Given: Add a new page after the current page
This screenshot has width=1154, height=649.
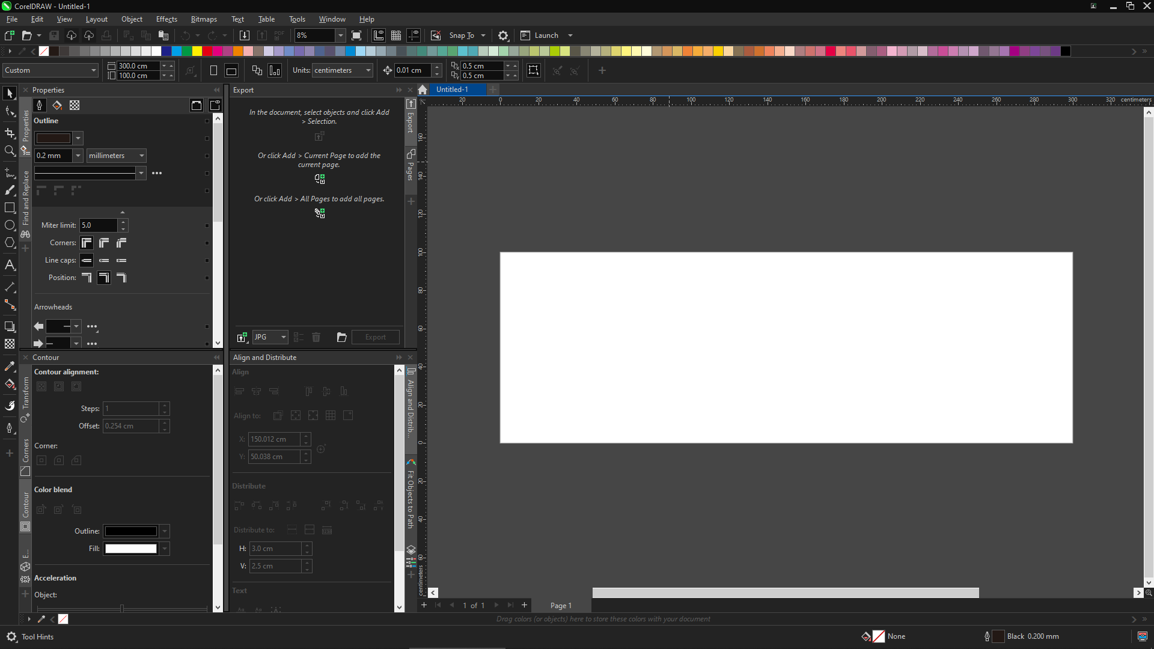Looking at the screenshot, I should click(524, 605).
